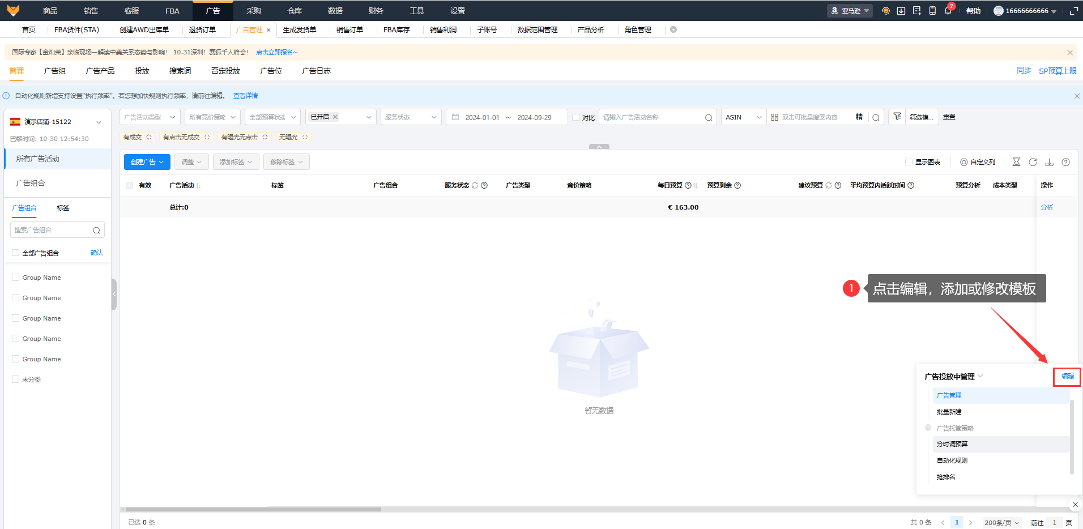Click the search icon beside the 精 button

876,117
